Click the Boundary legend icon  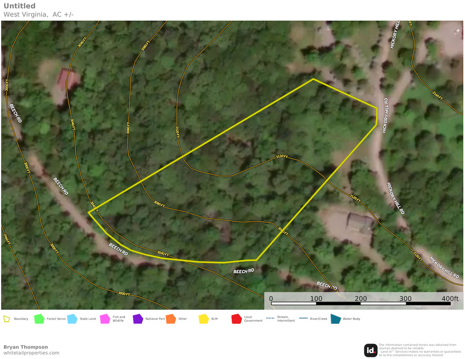[x=7, y=318]
